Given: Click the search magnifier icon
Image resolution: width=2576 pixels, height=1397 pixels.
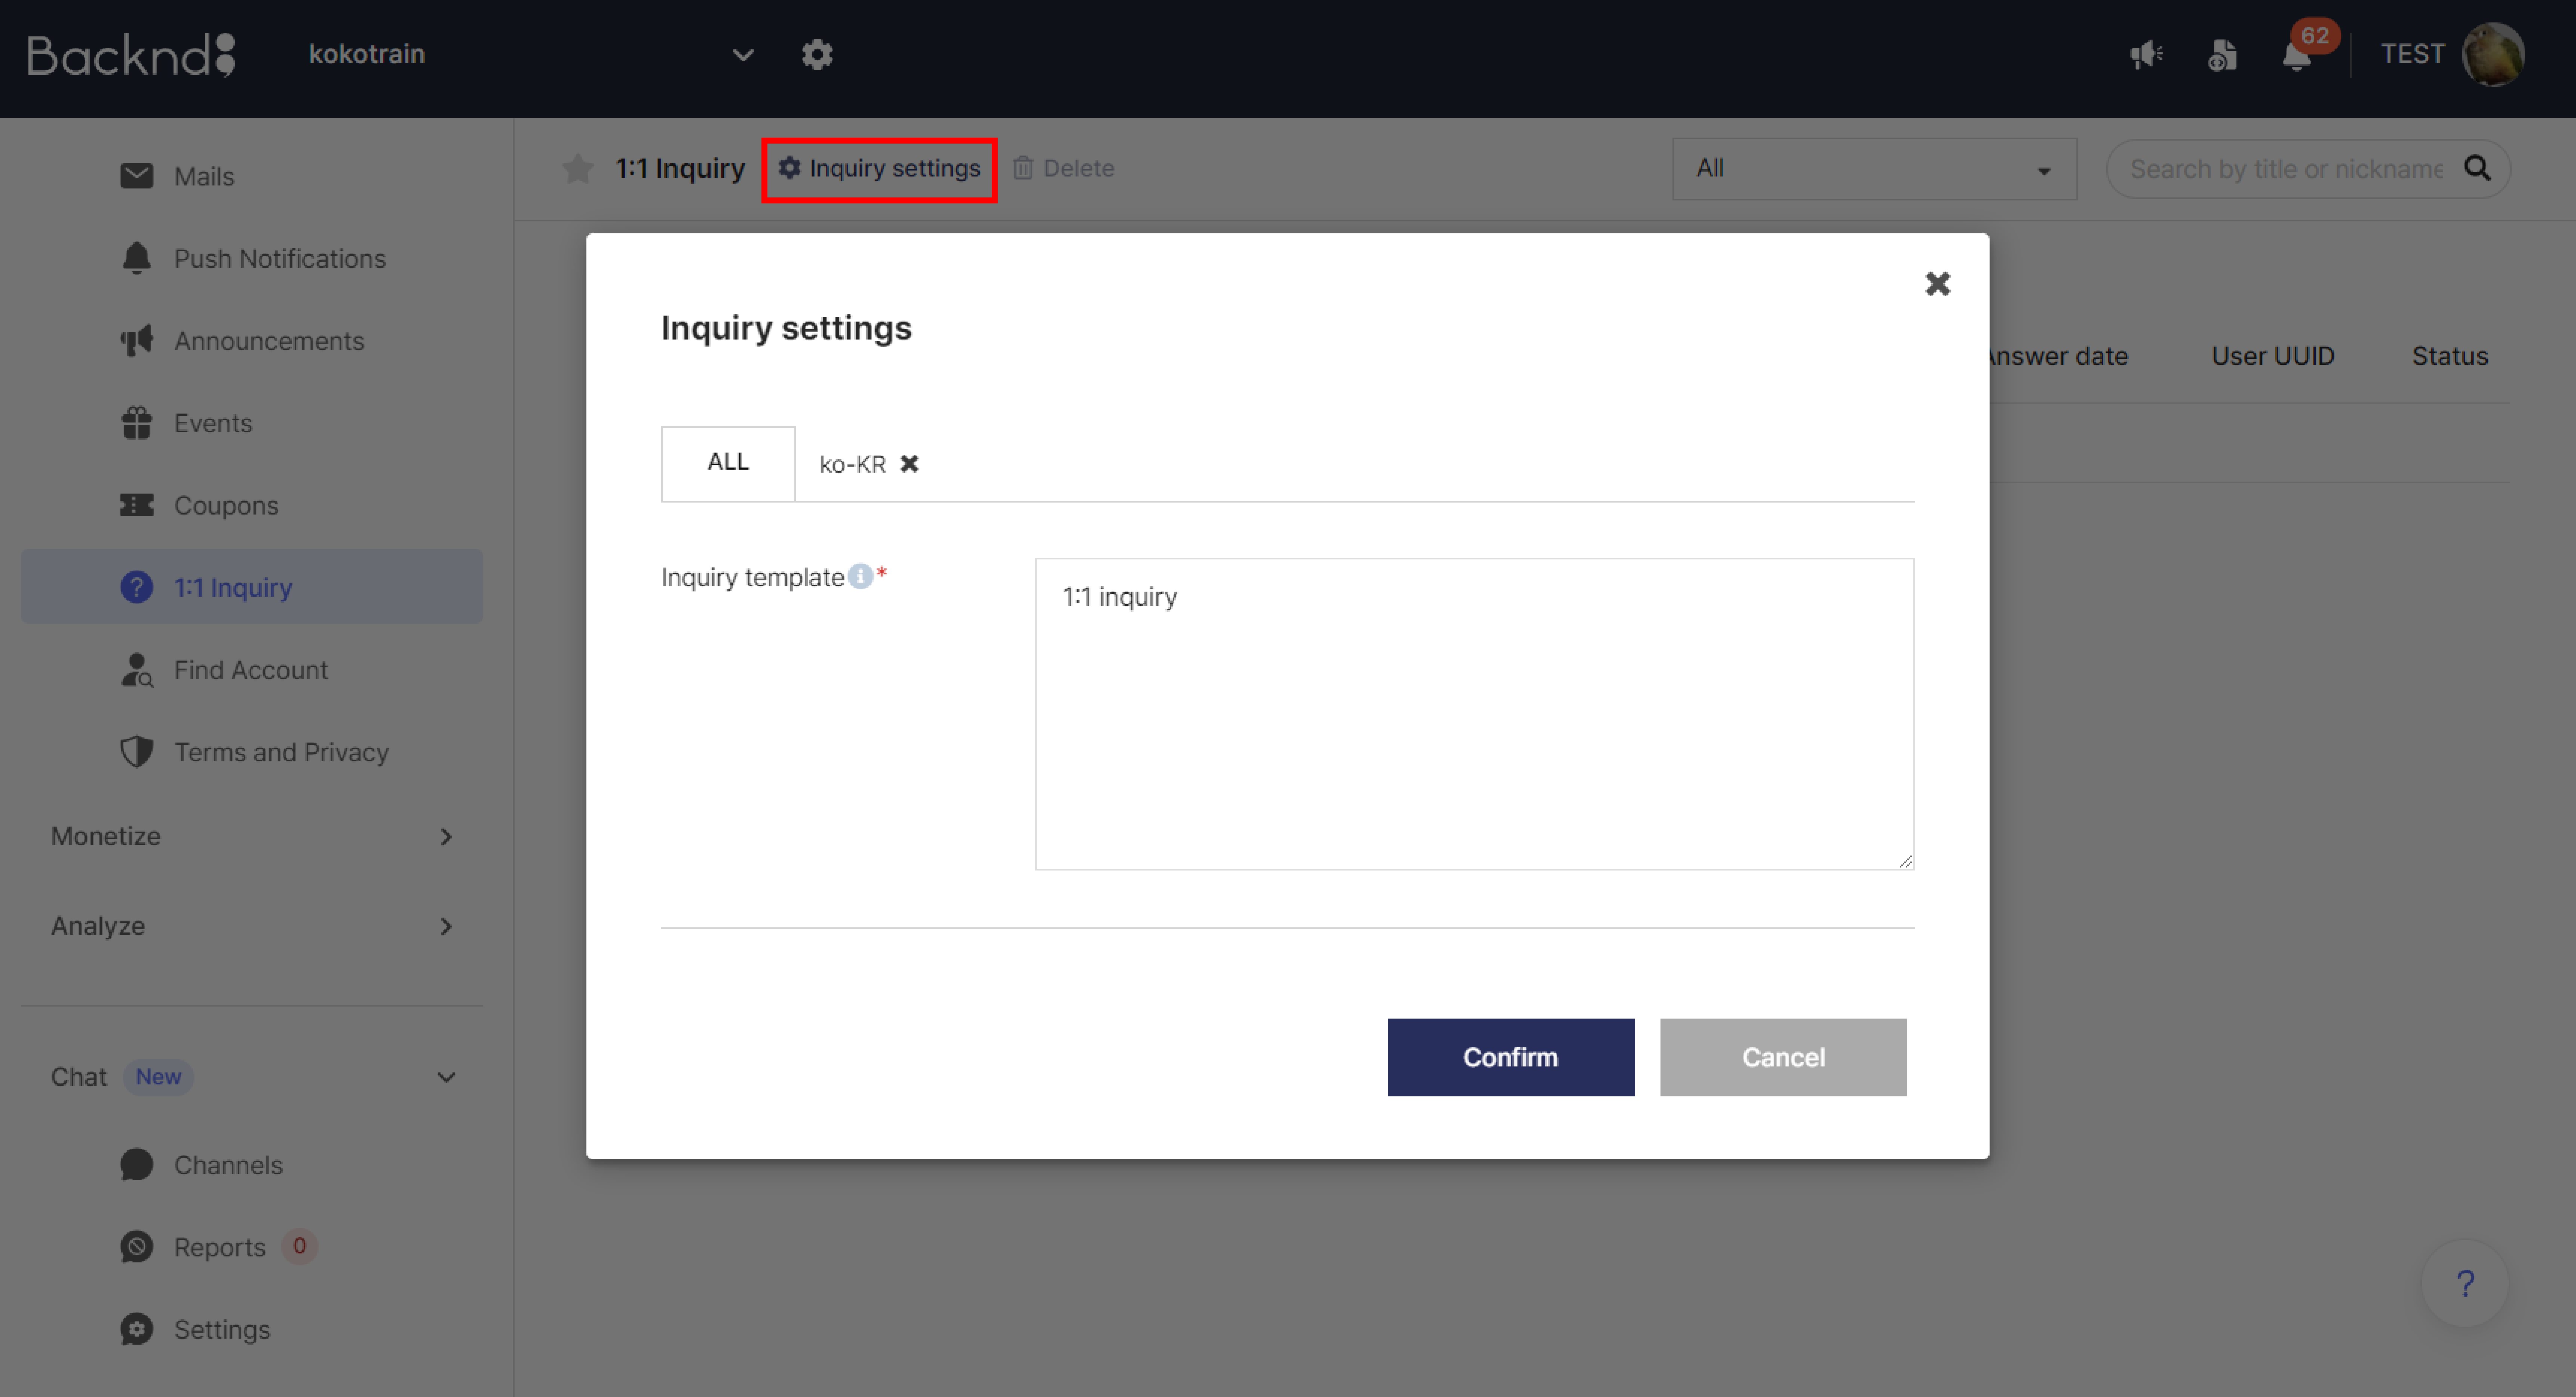Looking at the screenshot, I should (2477, 168).
